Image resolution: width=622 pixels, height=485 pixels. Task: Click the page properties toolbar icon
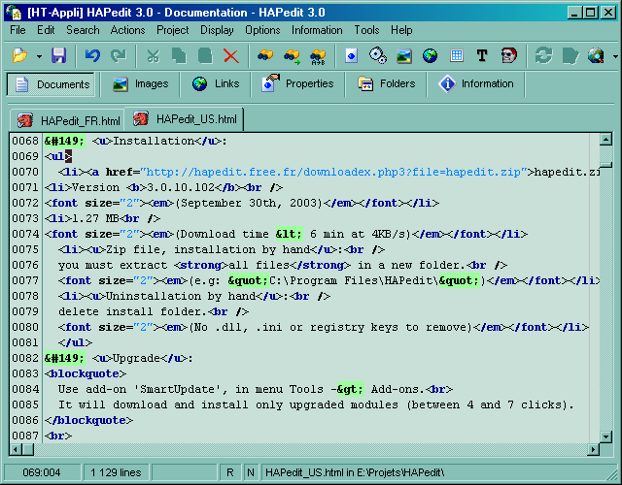coord(352,56)
